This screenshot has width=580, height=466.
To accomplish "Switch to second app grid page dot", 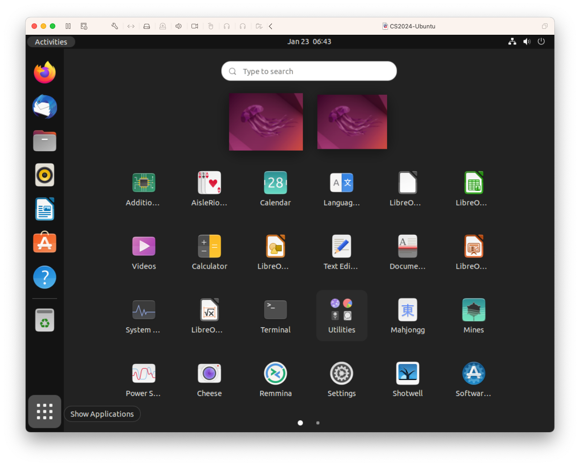I will click(x=318, y=423).
